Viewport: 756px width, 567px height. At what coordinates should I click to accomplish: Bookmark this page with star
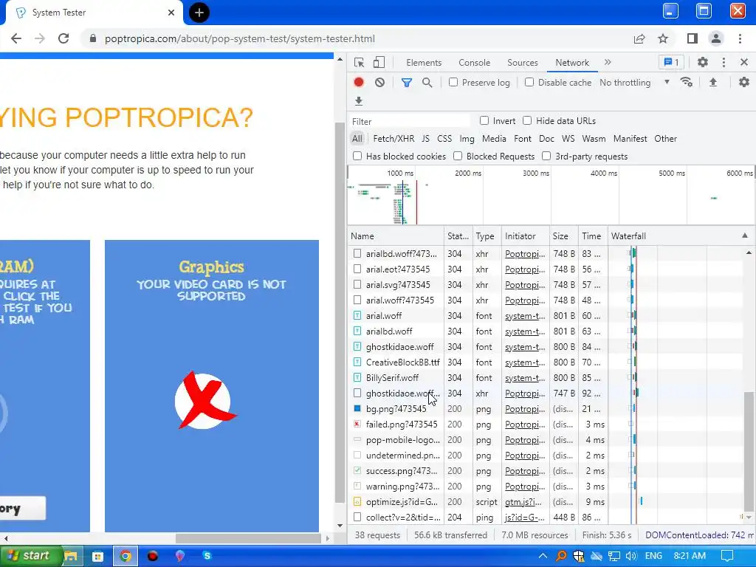coord(663,38)
